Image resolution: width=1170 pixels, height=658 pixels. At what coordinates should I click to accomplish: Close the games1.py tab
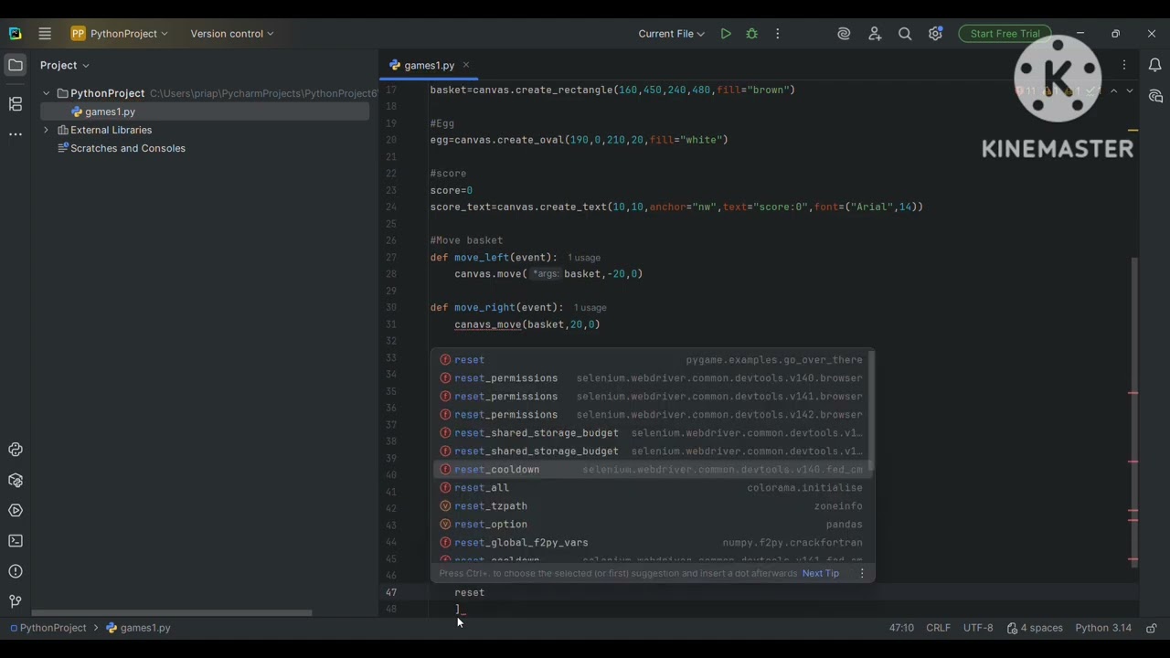coord(465,65)
